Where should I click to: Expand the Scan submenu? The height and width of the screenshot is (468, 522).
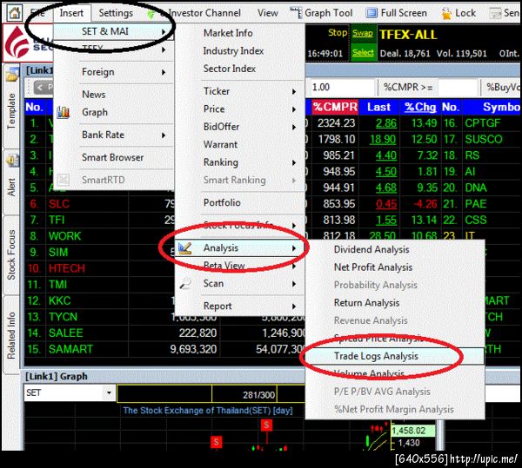click(240, 283)
